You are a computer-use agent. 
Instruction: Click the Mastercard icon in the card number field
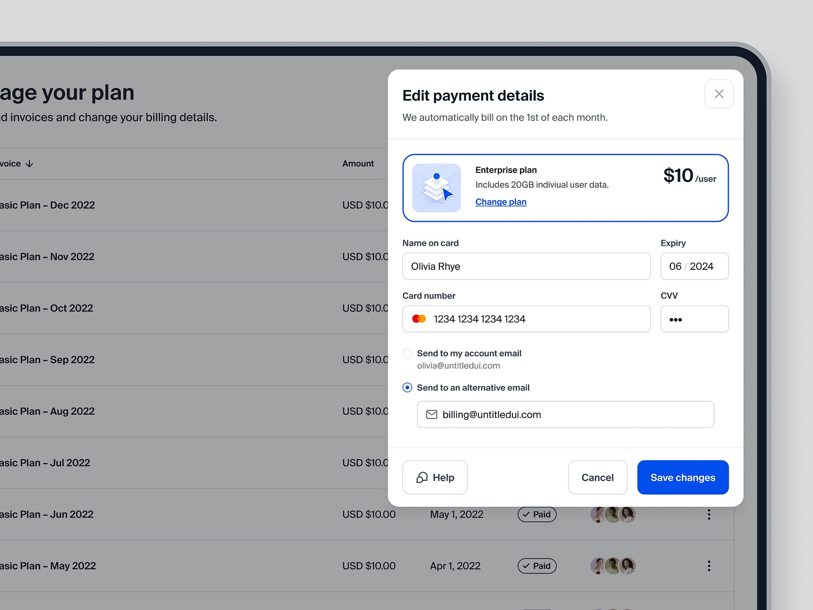[419, 319]
